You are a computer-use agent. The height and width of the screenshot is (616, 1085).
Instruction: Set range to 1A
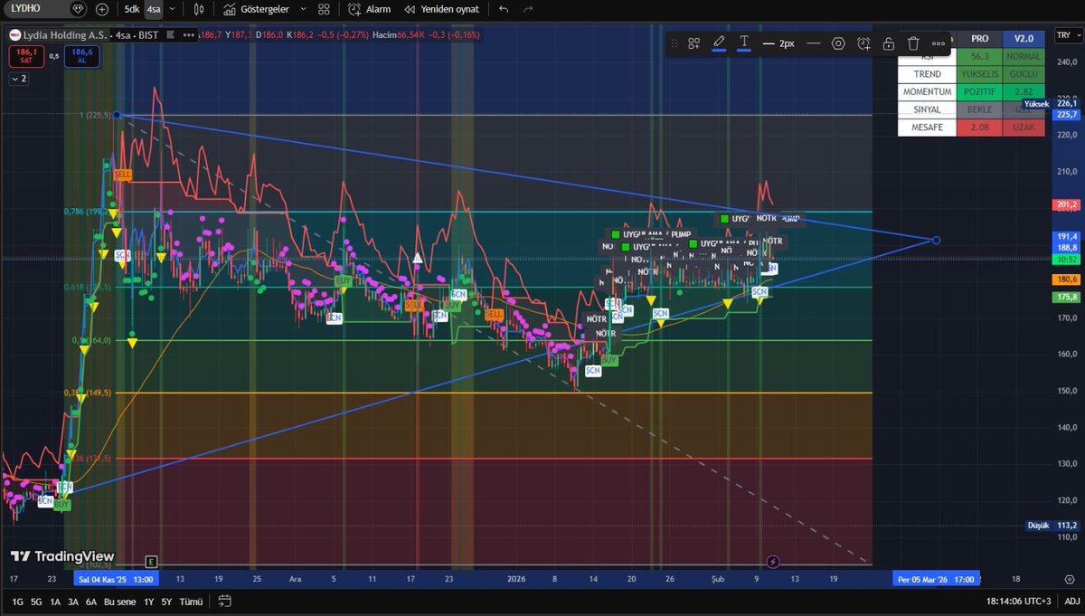click(55, 602)
